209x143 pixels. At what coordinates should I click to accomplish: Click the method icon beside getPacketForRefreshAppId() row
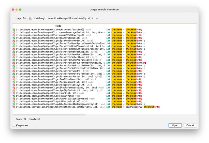click(x=14, y=52)
